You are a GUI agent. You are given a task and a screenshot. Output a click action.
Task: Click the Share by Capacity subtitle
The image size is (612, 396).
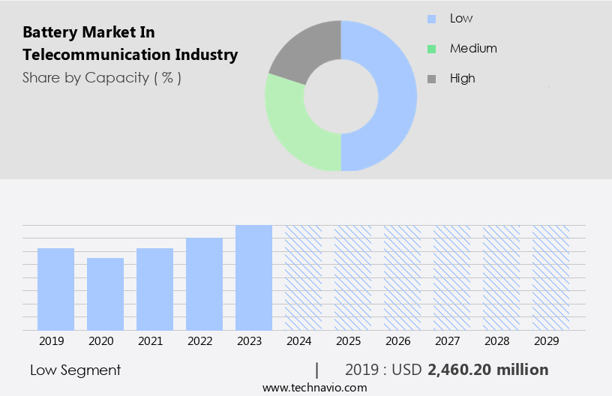pyautogui.click(x=101, y=77)
